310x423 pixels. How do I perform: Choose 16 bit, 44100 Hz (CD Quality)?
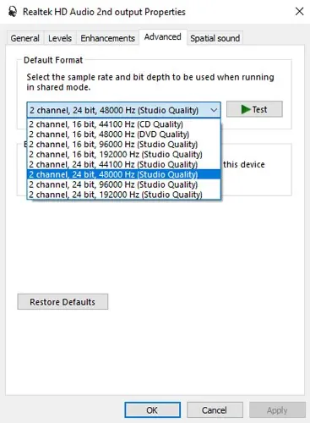coord(123,124)
